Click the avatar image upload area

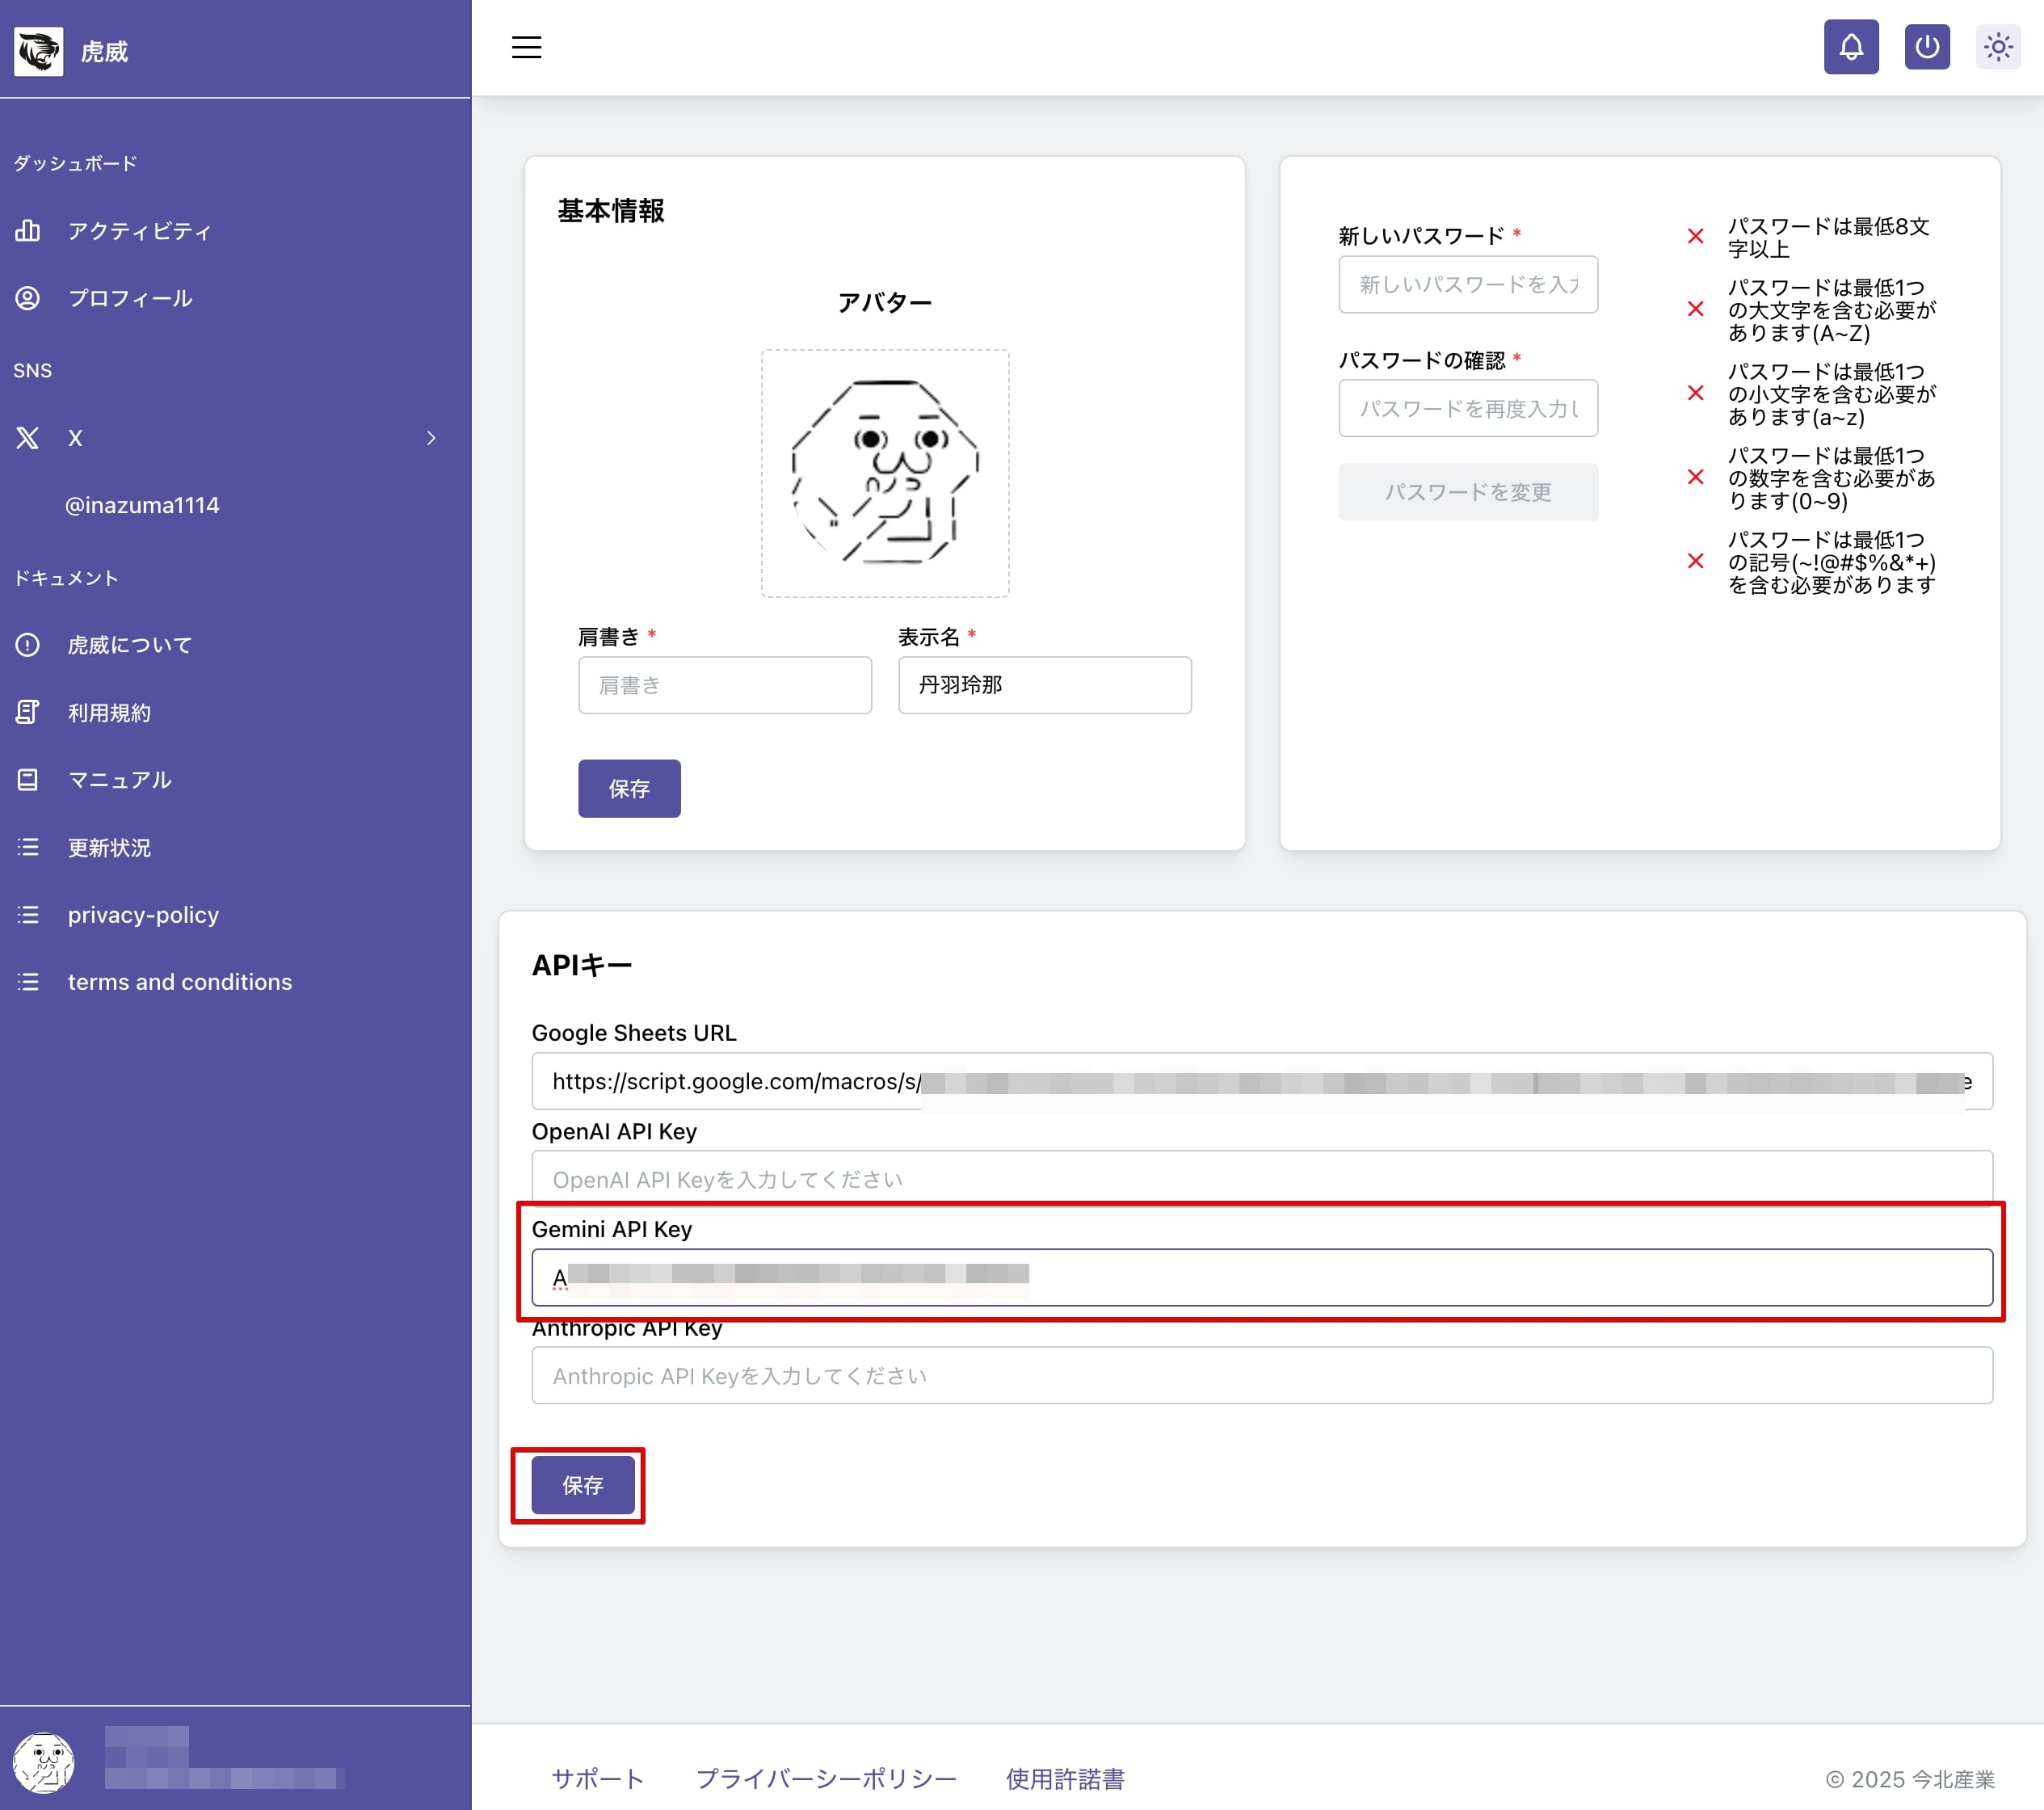[884, 473]
